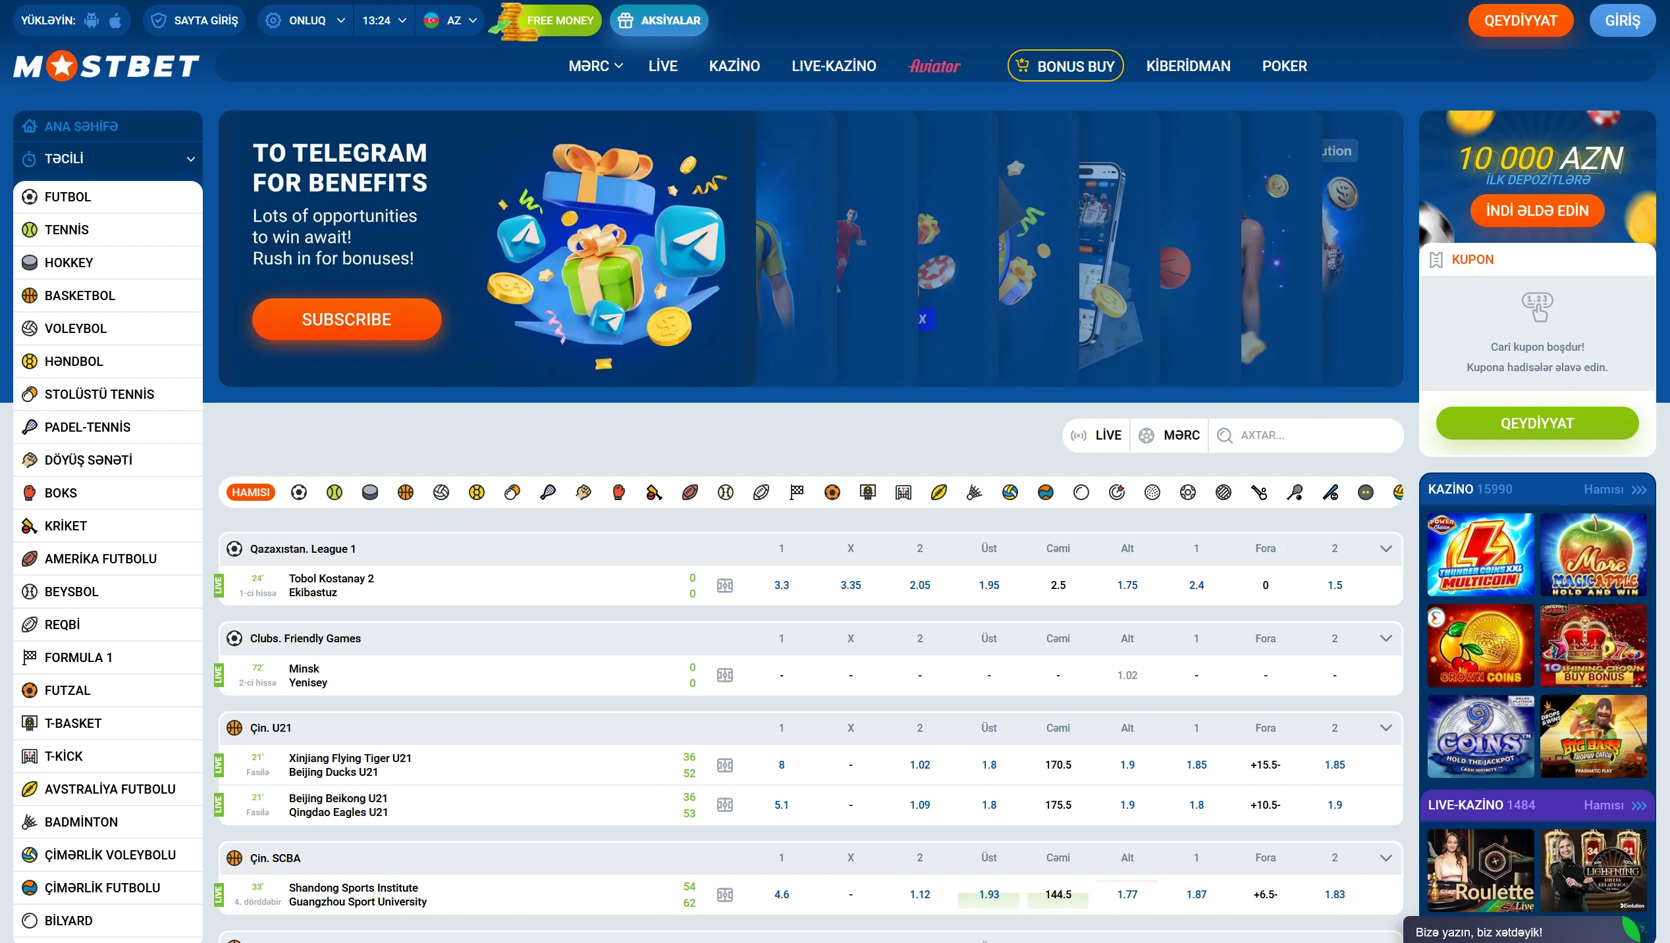Image resolution: width=1670 pixels, height=943 pixels.
Task: Open AKSİYALAR promotions
Action: [659, 20]
